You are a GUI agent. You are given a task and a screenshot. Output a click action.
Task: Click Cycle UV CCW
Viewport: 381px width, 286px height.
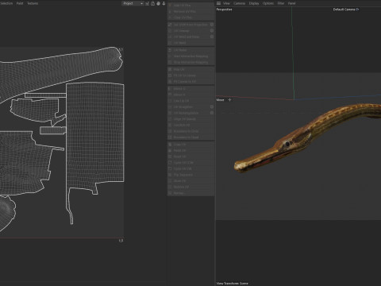pyautogui.click(x=190, y=163)
